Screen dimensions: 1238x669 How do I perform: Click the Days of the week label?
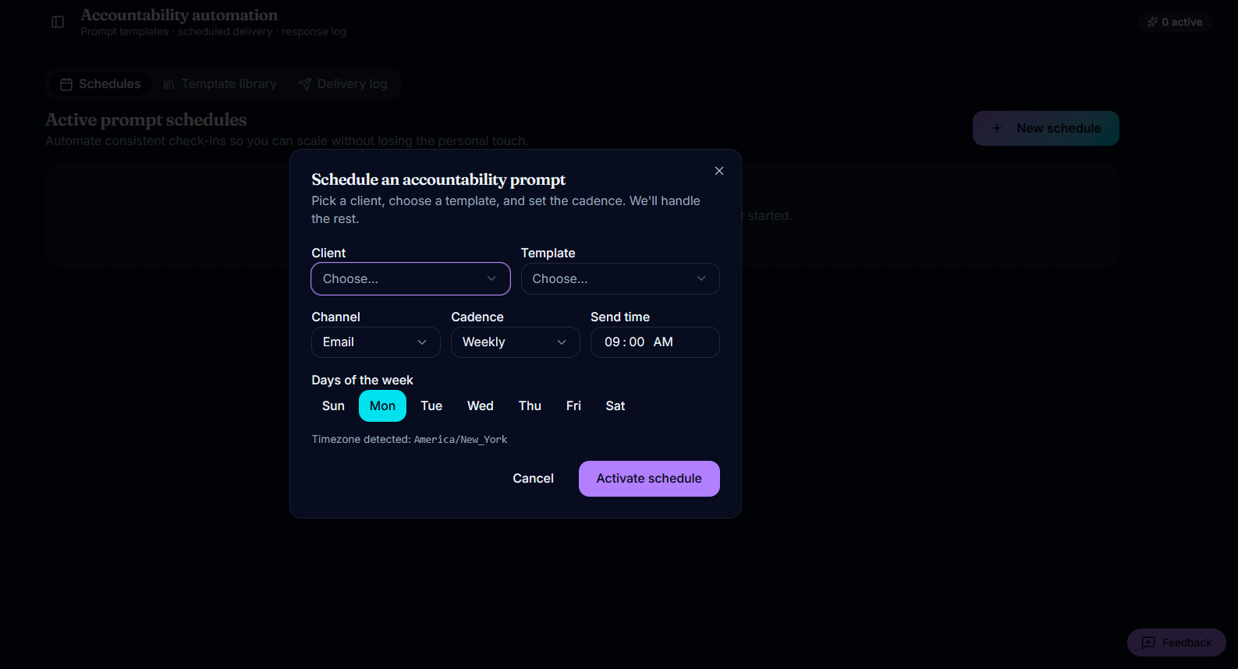[362, 380]
